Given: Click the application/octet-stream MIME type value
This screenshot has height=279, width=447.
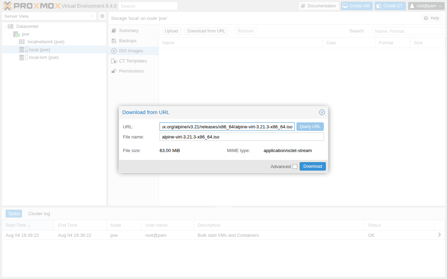Looking at the screenshot, I should pyautogui.click(x=288, y=151).
